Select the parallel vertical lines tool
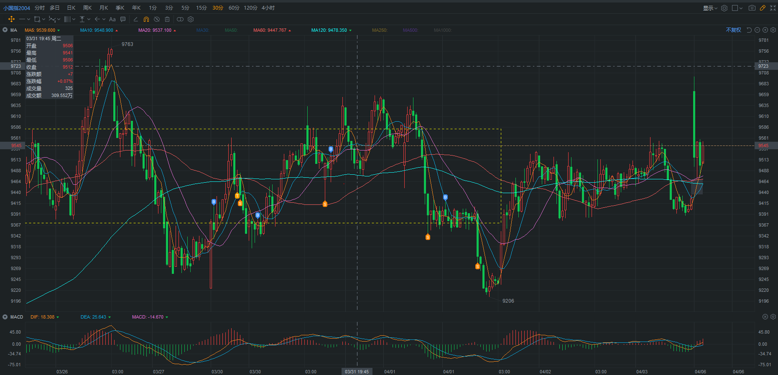The width and height of the screenshot is (778, 375). [67, 19]
